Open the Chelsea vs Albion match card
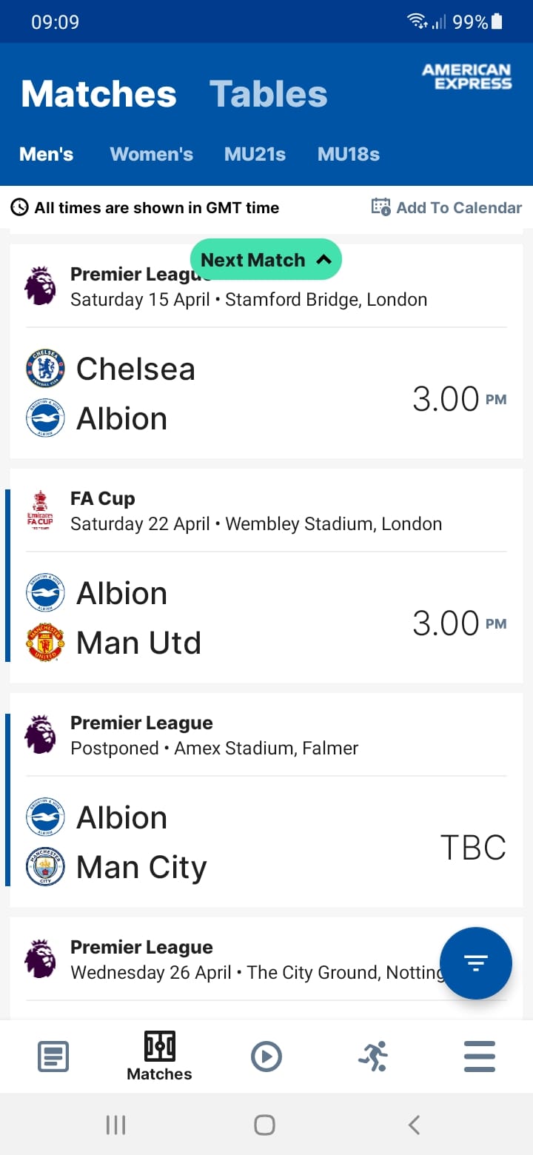 click(266, 352)
